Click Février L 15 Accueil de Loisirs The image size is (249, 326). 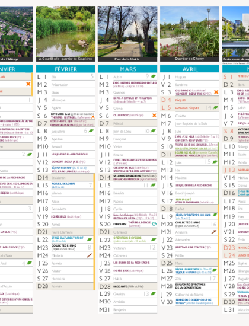(x=63, y=186)
